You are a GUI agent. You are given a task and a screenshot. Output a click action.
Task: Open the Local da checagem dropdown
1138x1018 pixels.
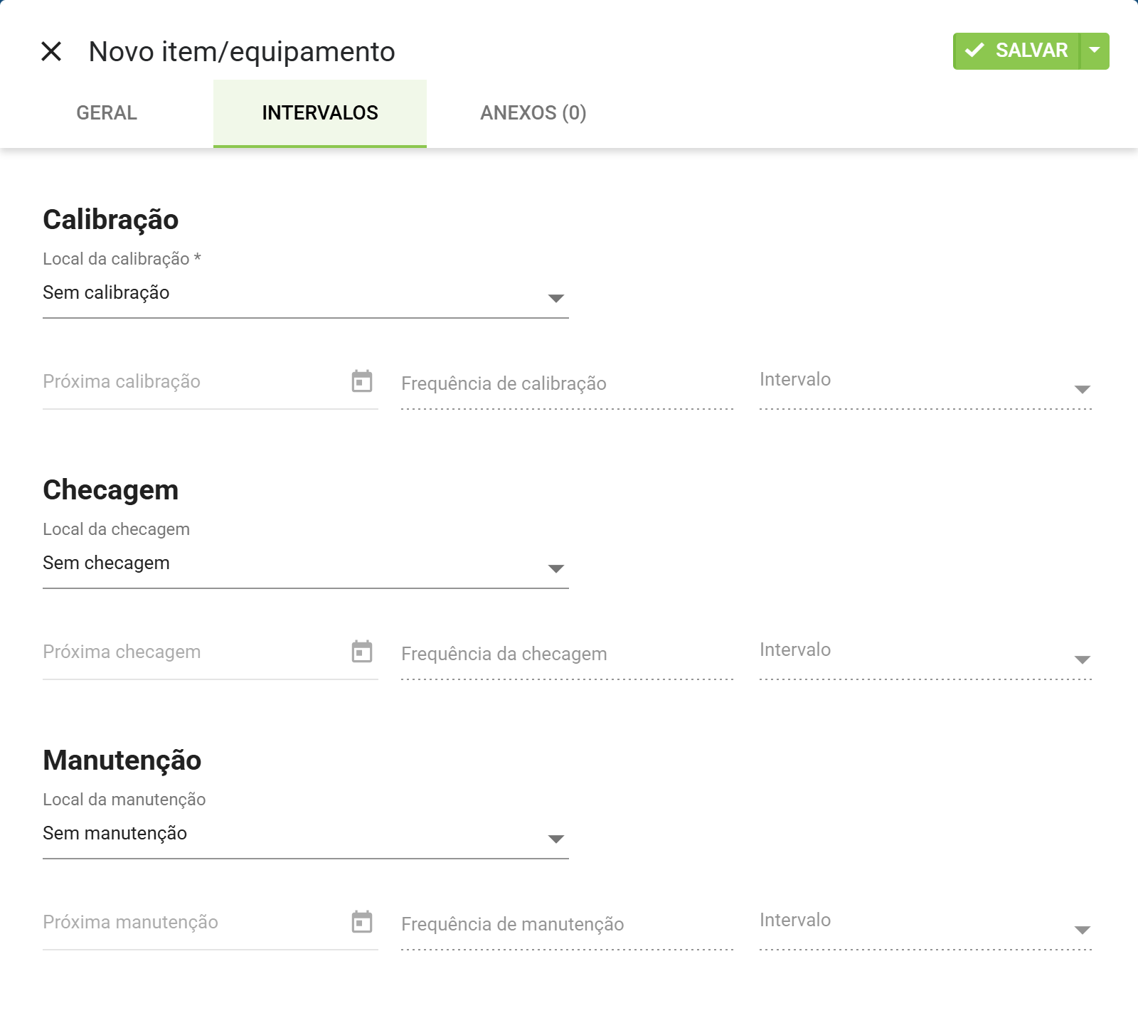[306, 563]
